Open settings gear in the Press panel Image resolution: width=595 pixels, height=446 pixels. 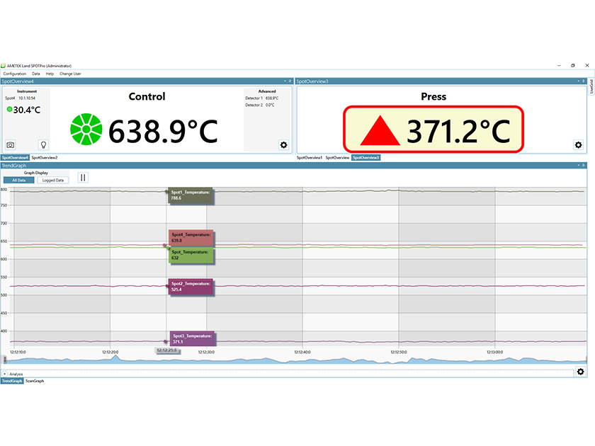tap(579, 144)
